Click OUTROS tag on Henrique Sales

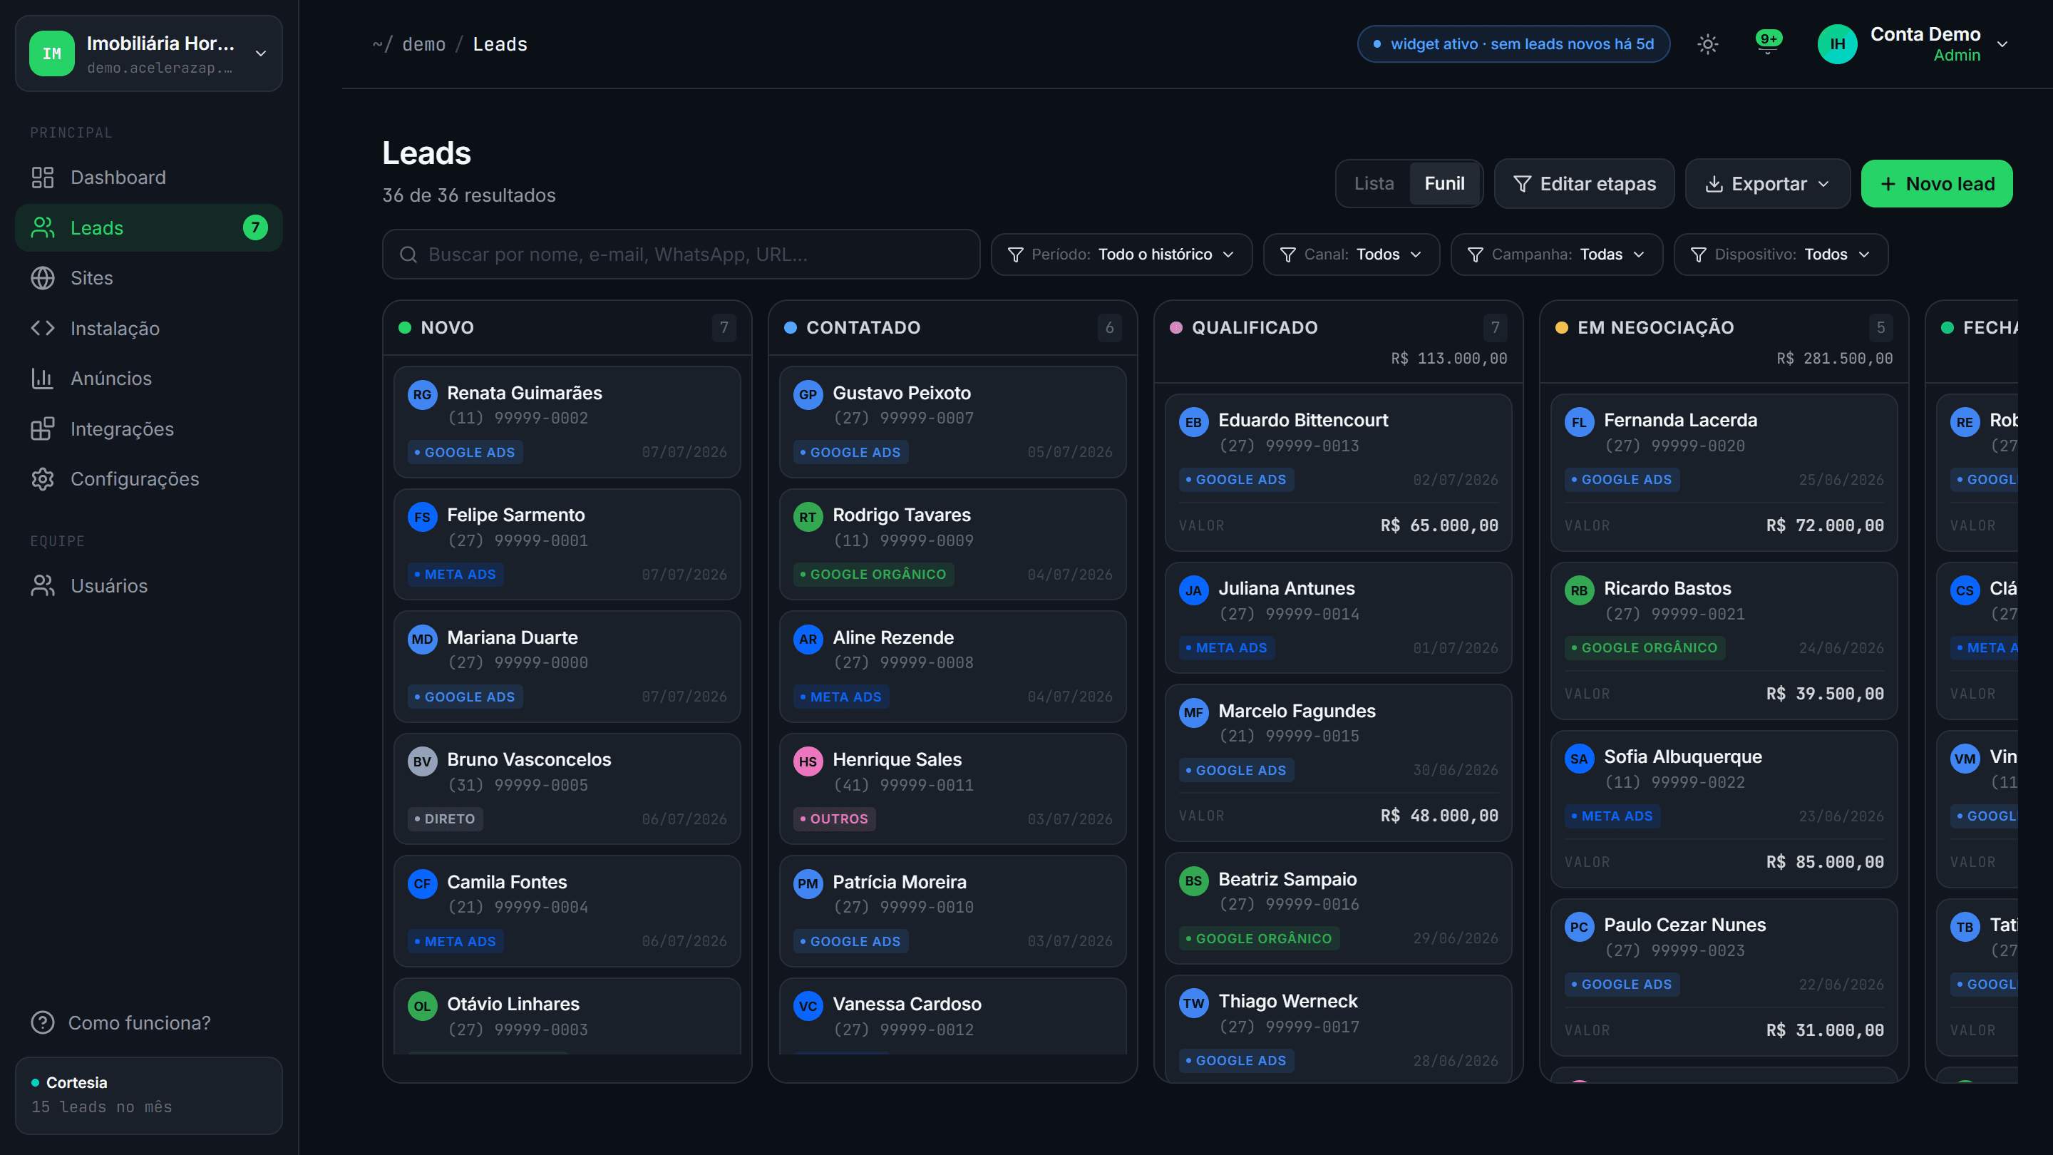[x=835, y=818]
